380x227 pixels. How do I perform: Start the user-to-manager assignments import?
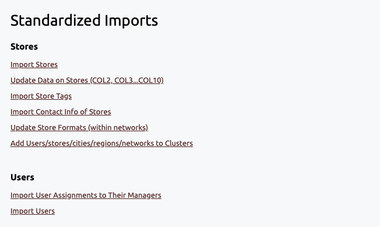pos(86,195)
